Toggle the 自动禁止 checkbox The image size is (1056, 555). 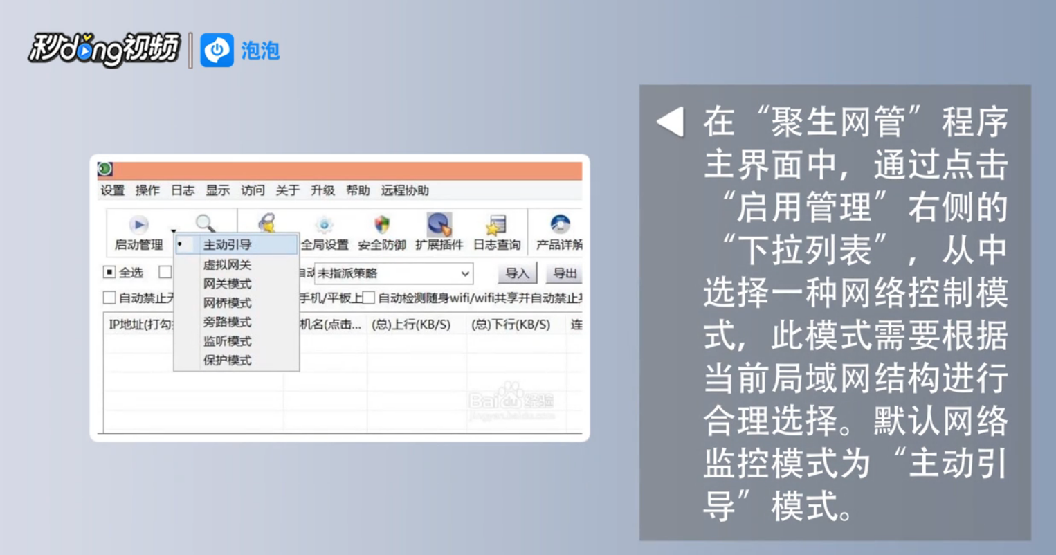pos(109,298)
